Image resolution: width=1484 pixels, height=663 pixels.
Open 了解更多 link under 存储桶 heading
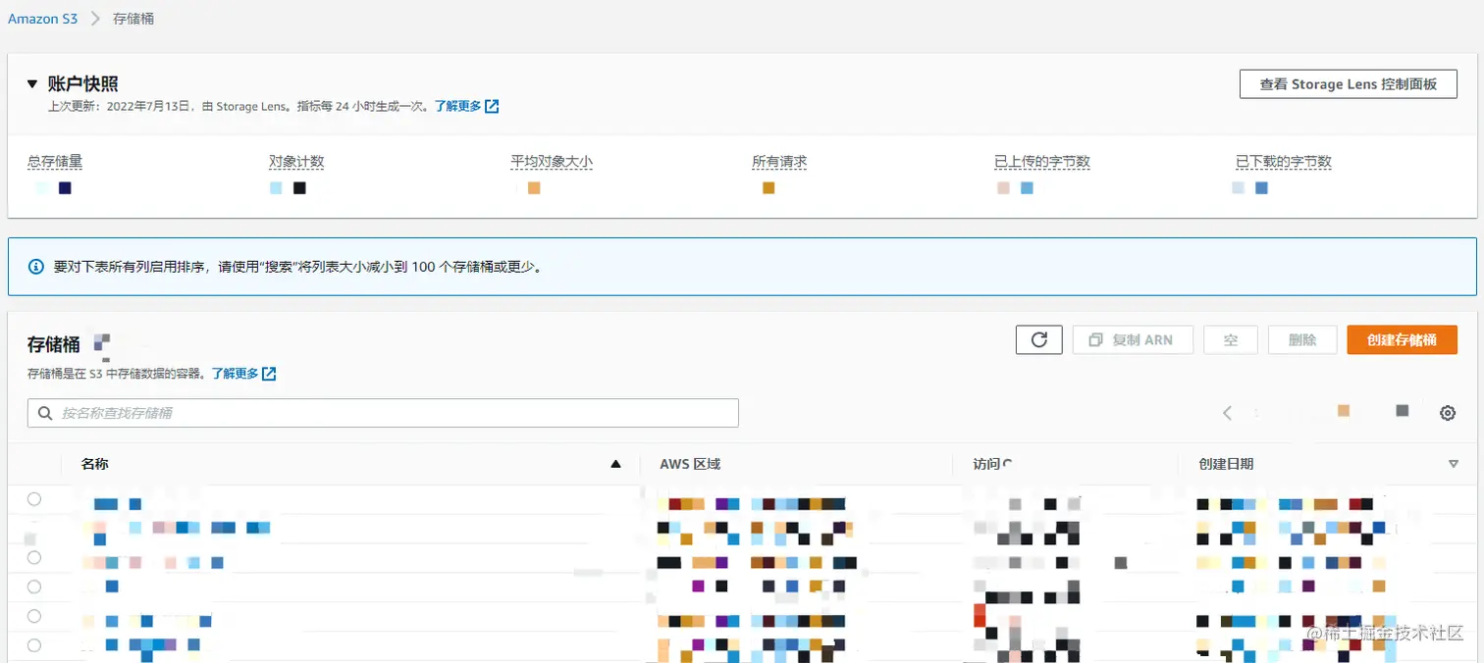[236, 374]
